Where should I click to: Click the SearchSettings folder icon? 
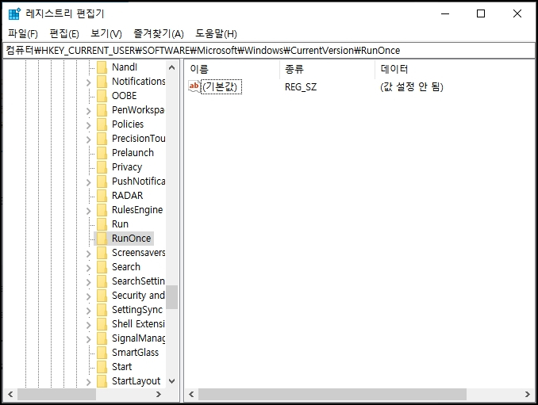click(102, 281)
